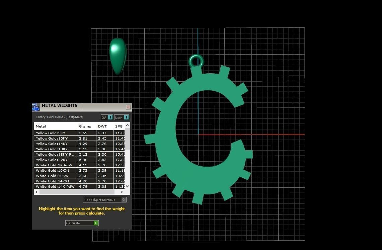Screen dimensions: 382x250
Task: Click the 5.96 grams value for 22KY
Action: pos(83,160)
